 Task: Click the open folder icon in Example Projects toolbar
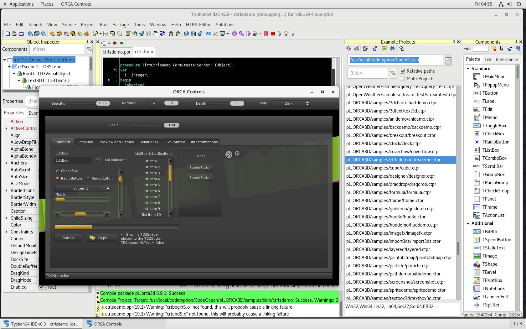pyautogui.click(x=384, y=48)
